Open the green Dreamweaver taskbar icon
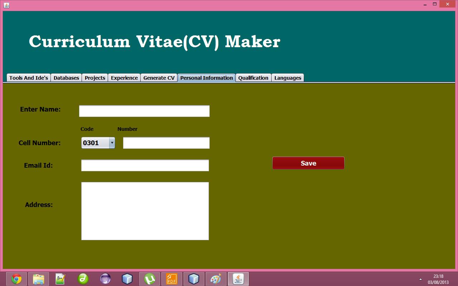Image resolution: width=458 pixels, height=286 pixels. coord(83,279)
